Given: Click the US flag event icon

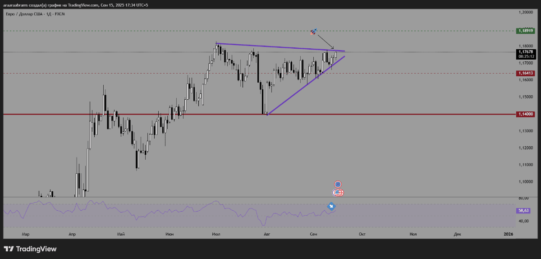Looking at the screenshot, I should click(338, 193).
